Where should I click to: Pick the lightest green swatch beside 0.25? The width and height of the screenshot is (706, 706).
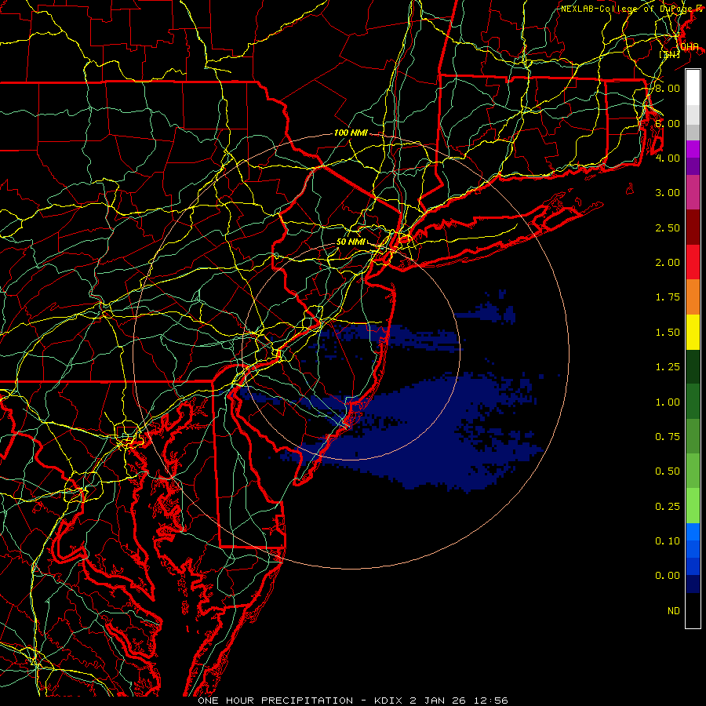point(693,506)
